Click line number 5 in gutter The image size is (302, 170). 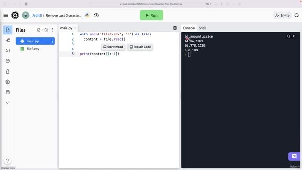coord(72,54)
